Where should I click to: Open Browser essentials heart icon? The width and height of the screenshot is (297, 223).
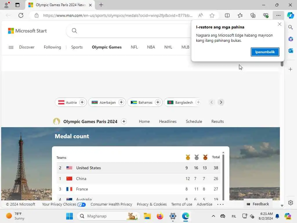(266, 15)
